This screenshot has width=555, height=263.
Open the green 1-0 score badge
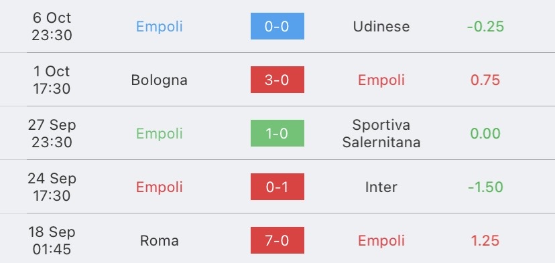tap(277, 133)
